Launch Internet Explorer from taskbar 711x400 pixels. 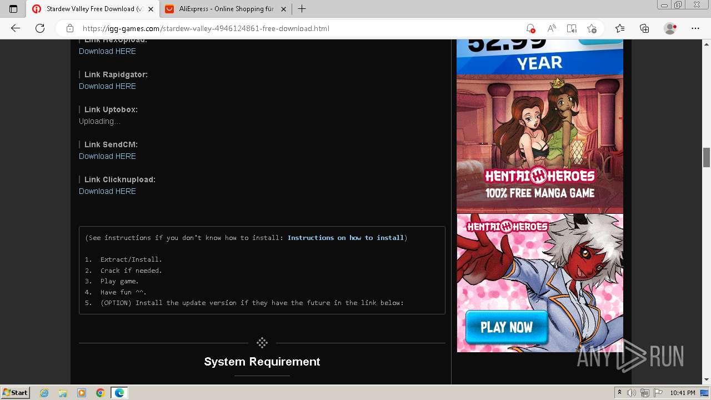click(x=44, y=393)
